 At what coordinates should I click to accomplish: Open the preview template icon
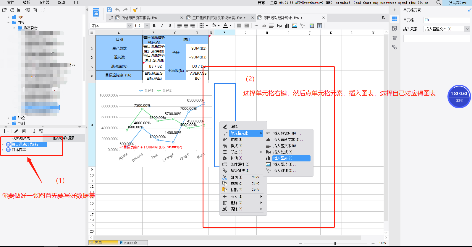96,13
